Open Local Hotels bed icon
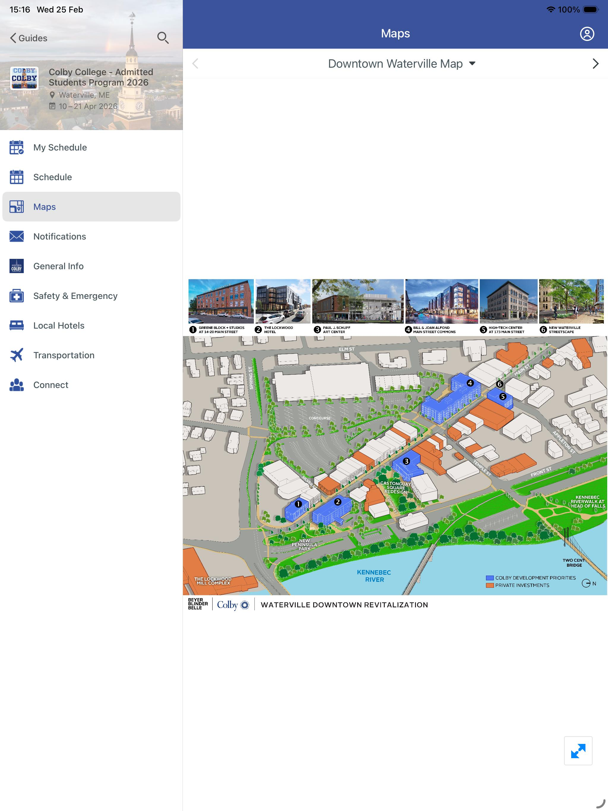Screen dimensions: 608x811 point(17,326)
